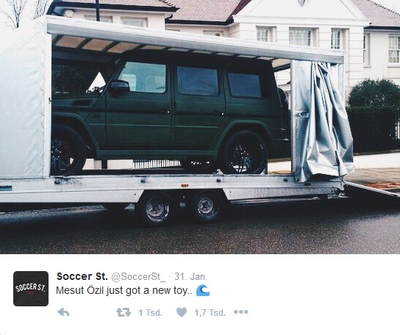400x335 pixels.
Task: Click the SUV's rear black wheel
Action: point(244,153)
